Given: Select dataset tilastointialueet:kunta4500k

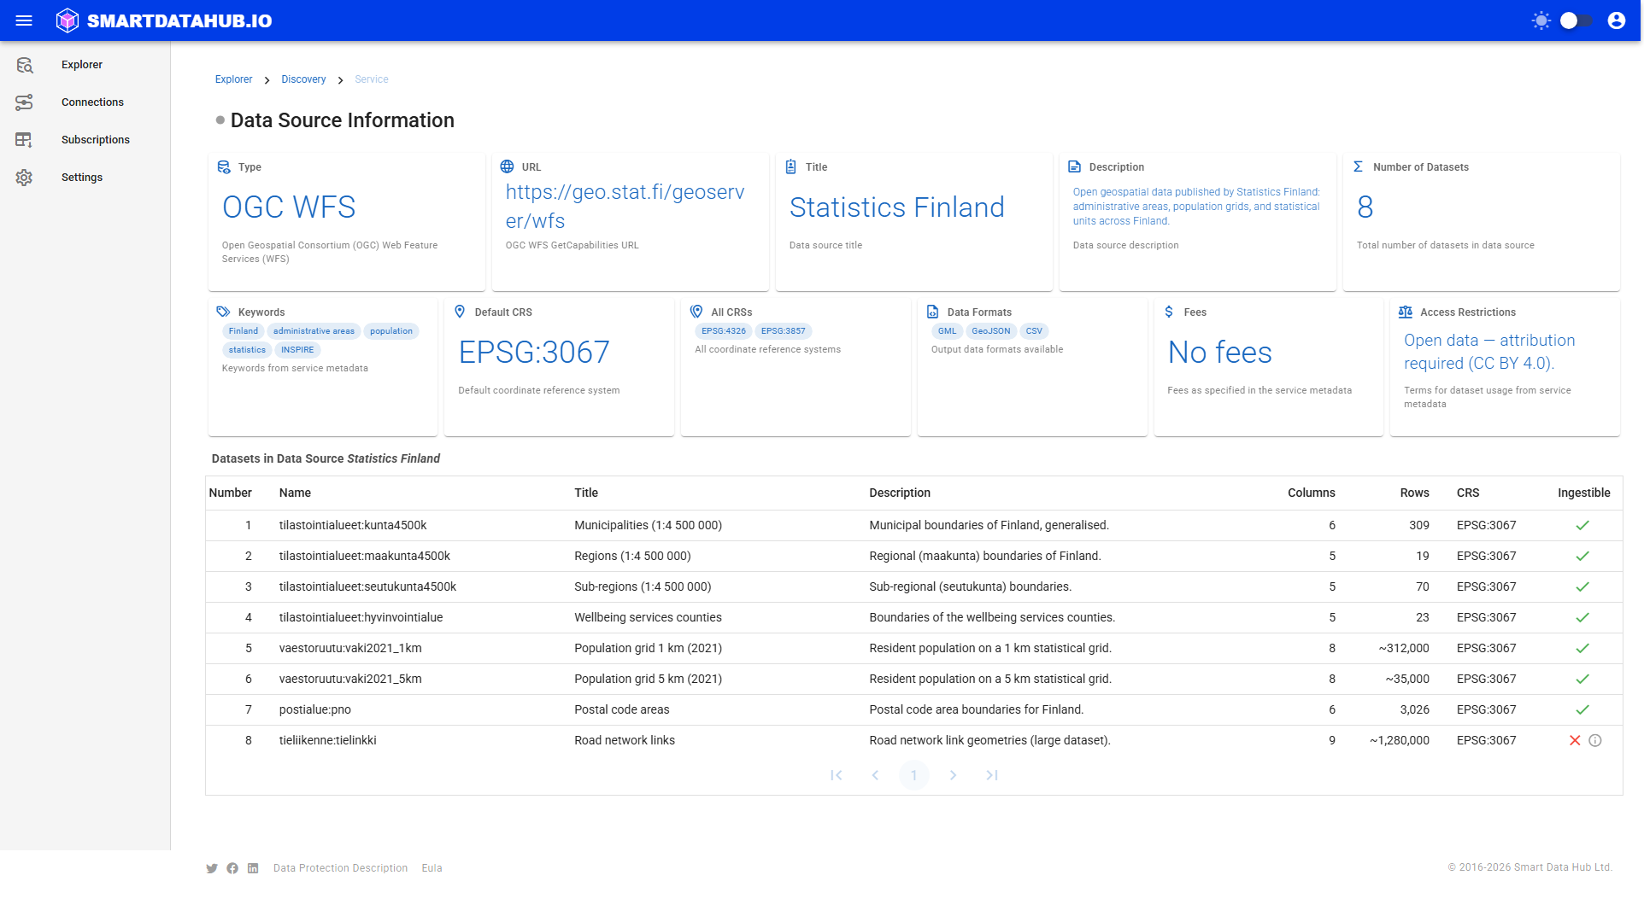Looking at the screenshot, I should click(353, 525).
